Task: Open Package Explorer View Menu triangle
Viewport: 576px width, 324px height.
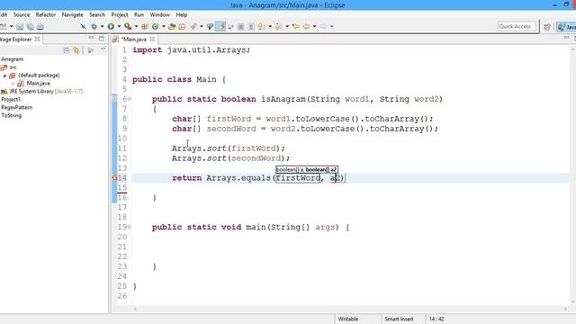Action: tap(103, 49)
